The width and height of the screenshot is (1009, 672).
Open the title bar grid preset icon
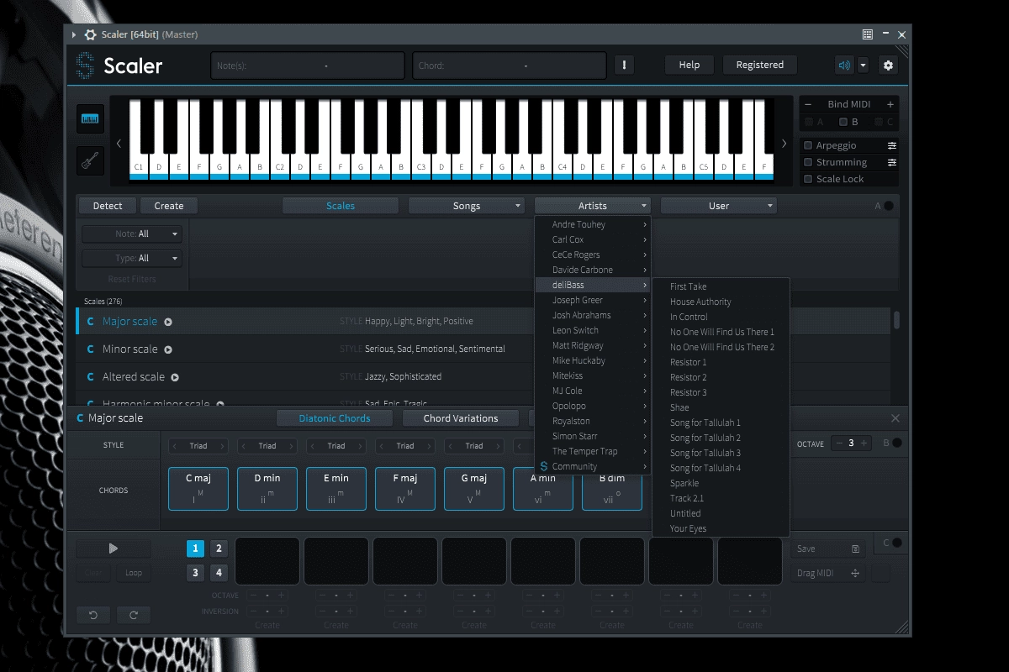(x=868, y=34)
